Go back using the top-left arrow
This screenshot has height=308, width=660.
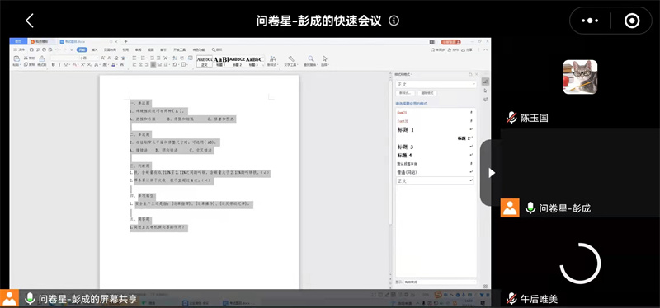(29, 21)
